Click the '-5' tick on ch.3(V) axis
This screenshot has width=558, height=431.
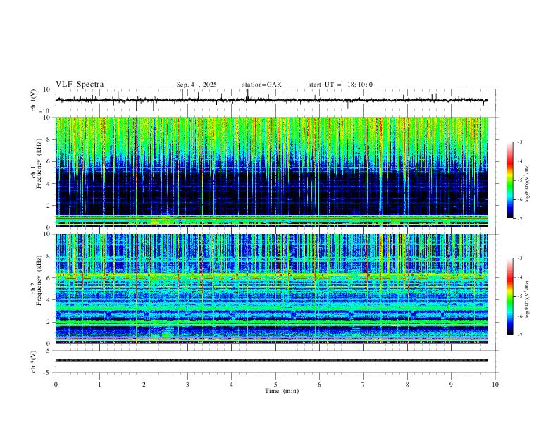pos(47,373)
